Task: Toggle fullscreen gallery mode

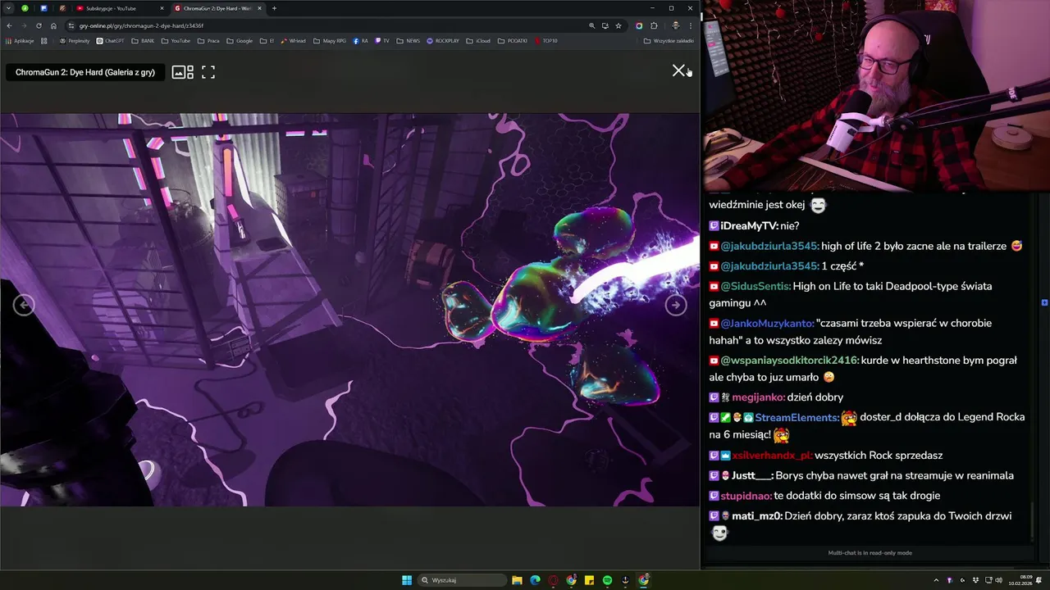Action: click(x=208, y=72)
